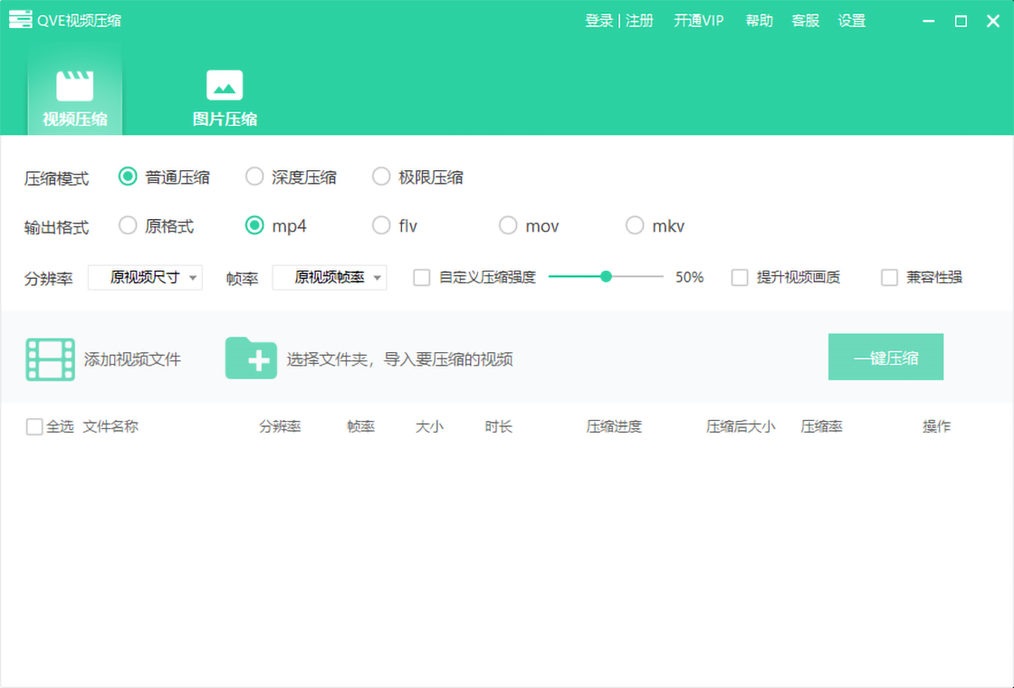This screenshot has width=1014, height=688.
Task: Switch to the 图片压缩 tab
Action: point(225,98)
